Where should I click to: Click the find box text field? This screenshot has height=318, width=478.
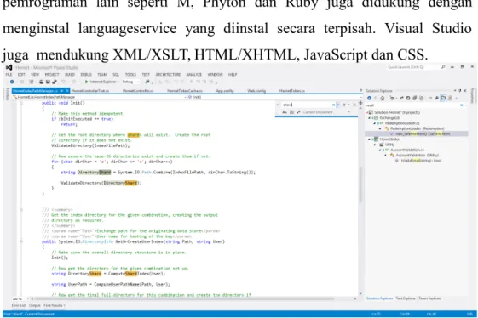(x=307, y=105)
